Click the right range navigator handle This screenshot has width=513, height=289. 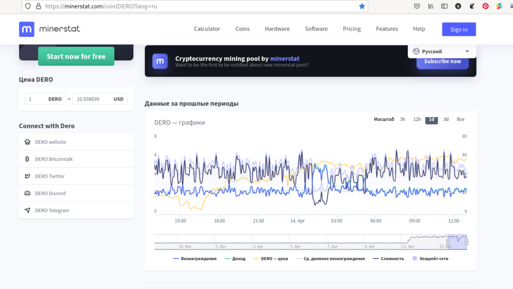click(x=466, y=241)
